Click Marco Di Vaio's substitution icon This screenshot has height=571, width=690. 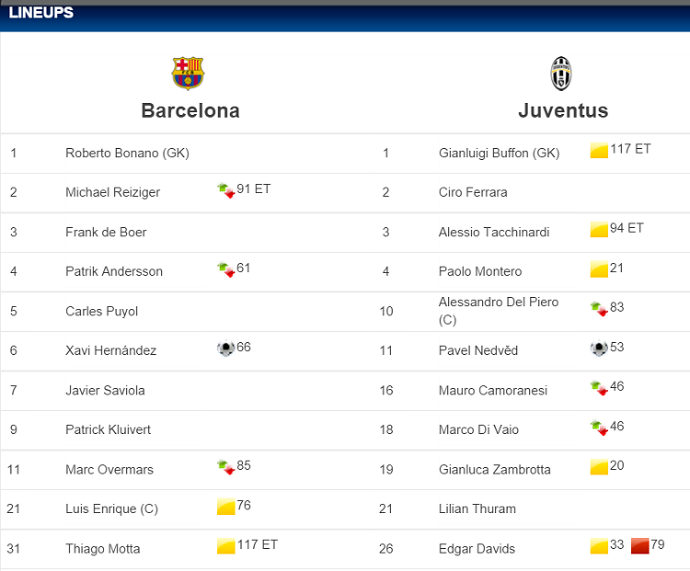(599, 428)
